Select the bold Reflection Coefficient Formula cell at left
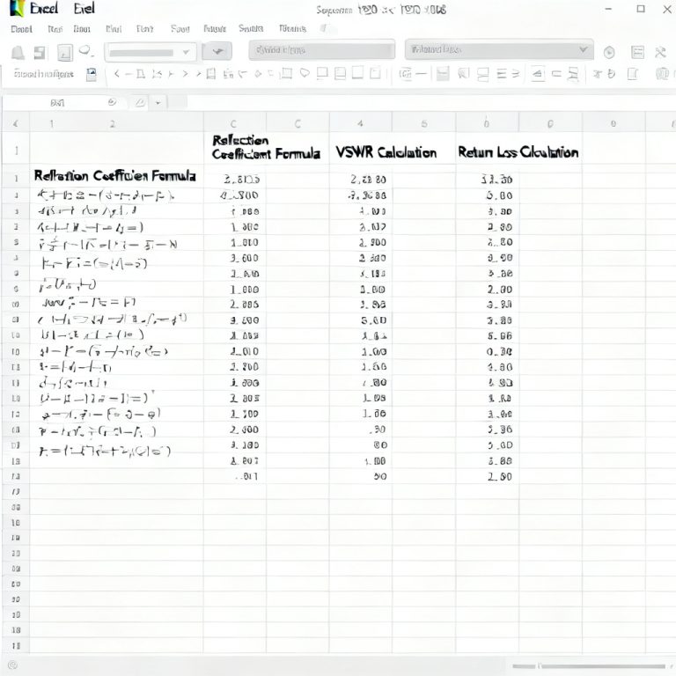 coord(116,175)
